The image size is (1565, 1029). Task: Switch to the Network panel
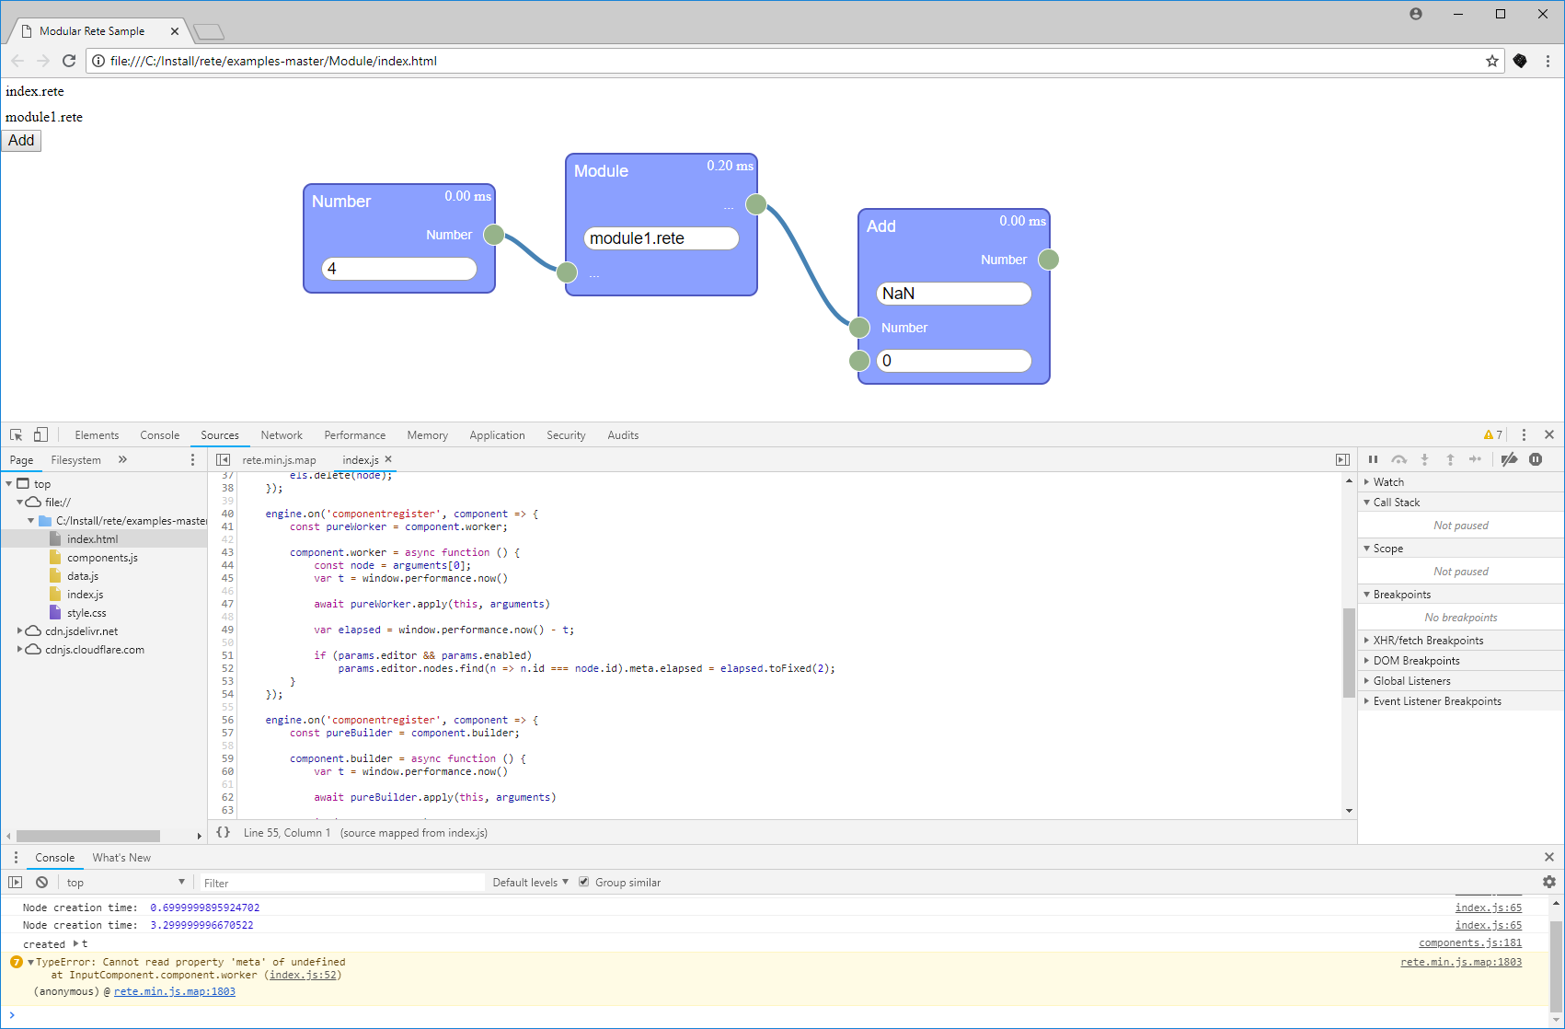281,434
